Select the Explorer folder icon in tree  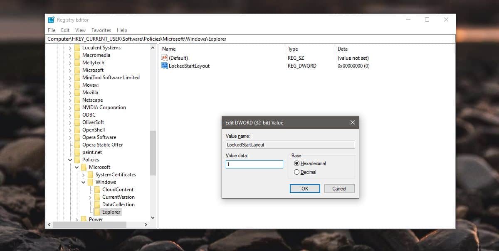pos(98,212)
